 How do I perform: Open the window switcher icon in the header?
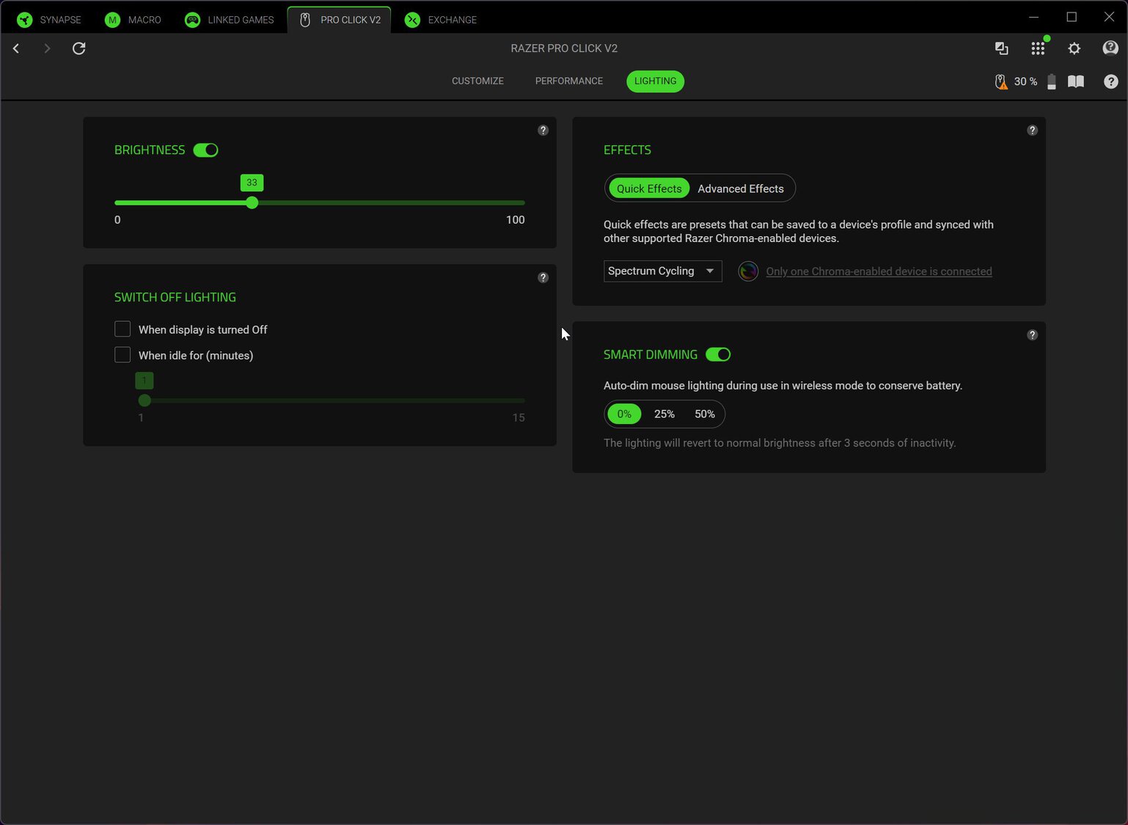pos(1001,48)
